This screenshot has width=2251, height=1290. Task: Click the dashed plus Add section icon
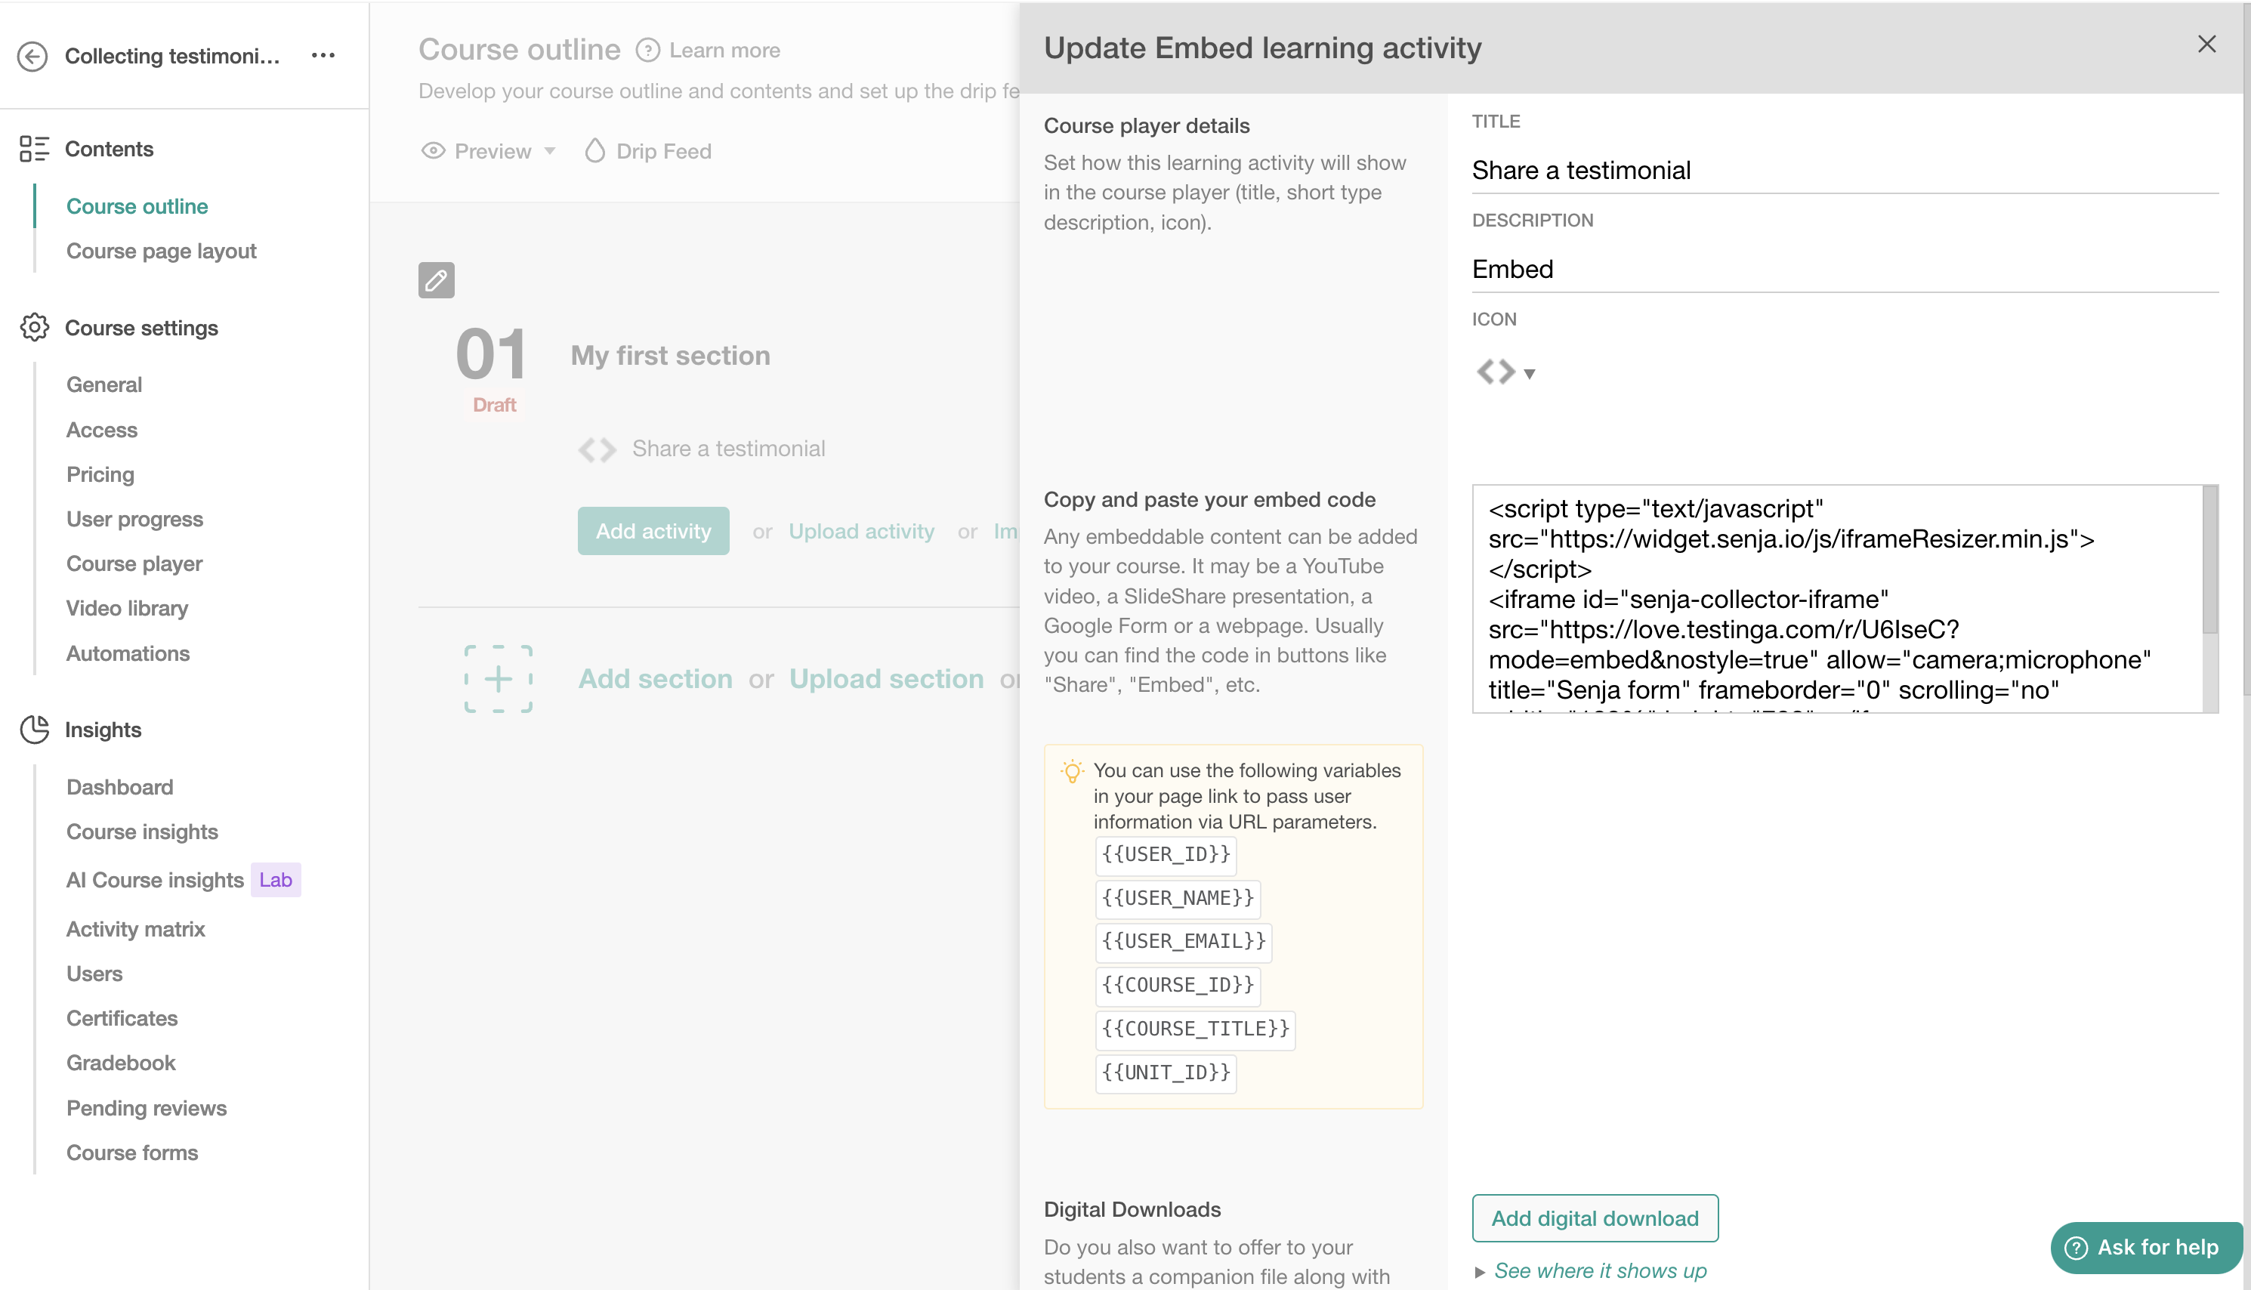(x=498, y=679)
